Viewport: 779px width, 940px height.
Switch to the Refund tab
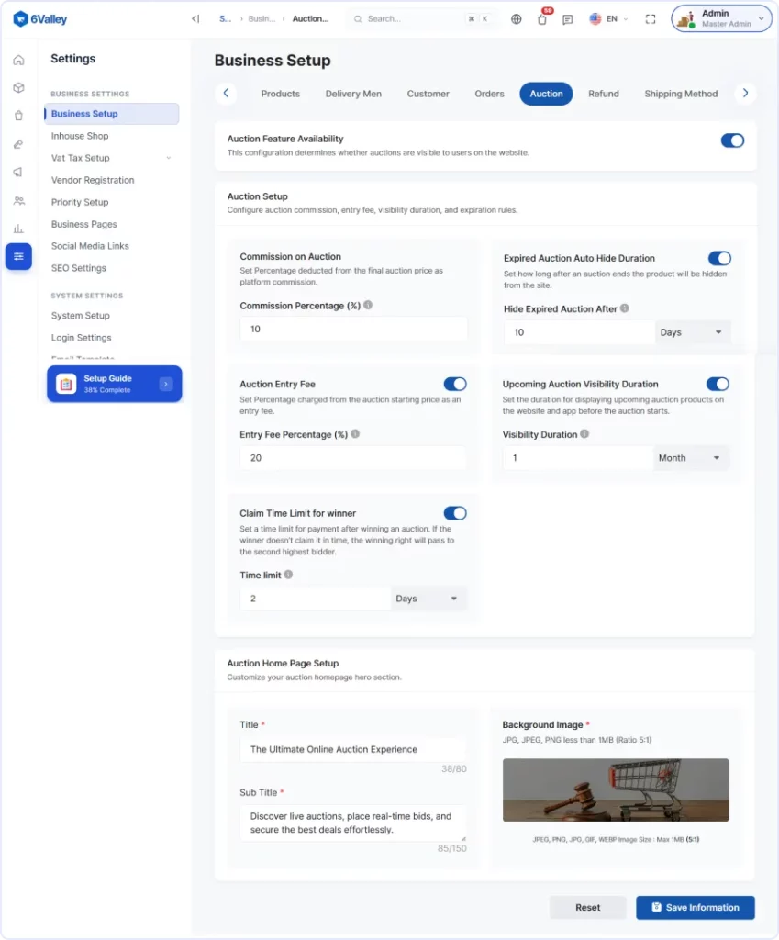tap(604, 94)
